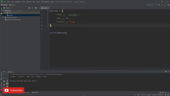
Task: Open Run panel settings gear
Action: pyautogui.click(x=166, y=71)
